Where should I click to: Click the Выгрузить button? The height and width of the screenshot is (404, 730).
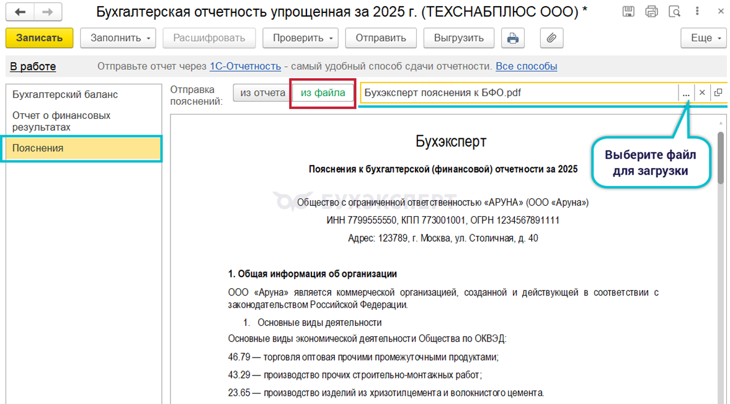[458, 38]
